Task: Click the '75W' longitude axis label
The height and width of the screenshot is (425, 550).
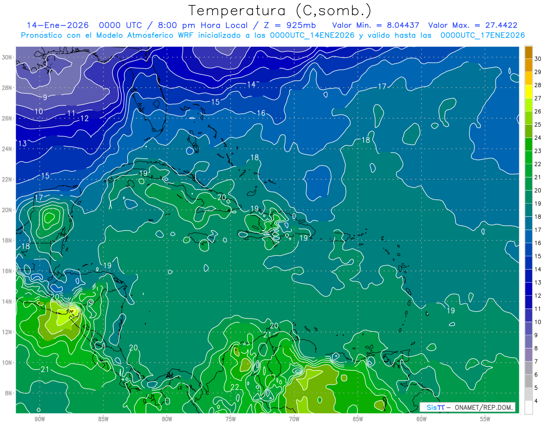Action: 231,419
